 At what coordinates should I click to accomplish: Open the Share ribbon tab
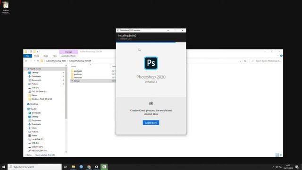click(x=46, y=56)
